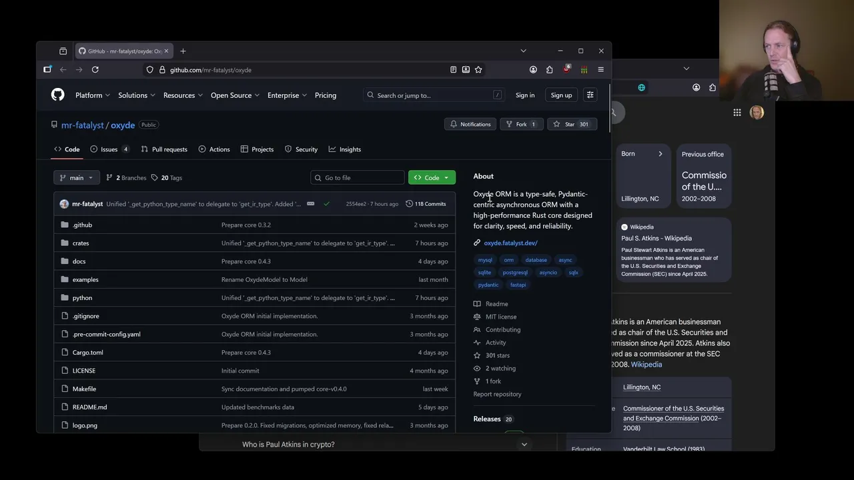The height and width of the screenshot is (480, 854).
Task: Open the Cargo.toml file
Action: click(x=87, y=352)
